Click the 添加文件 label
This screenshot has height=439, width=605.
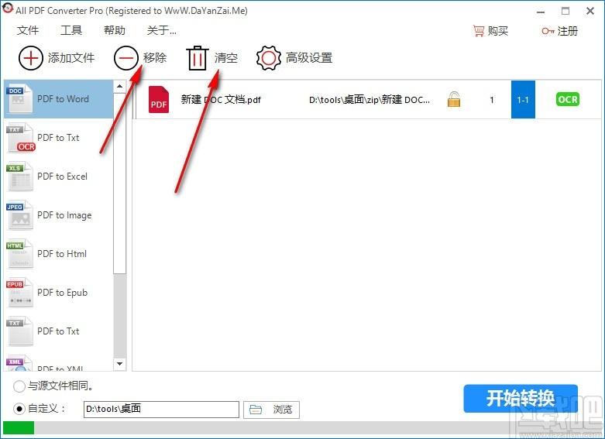tap(71, 58)
